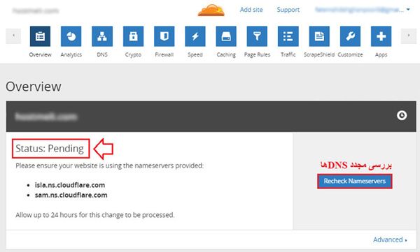420x252 pixels.
Task: Open the Crypto padlock icon
Action: click(x=133, y=36)
